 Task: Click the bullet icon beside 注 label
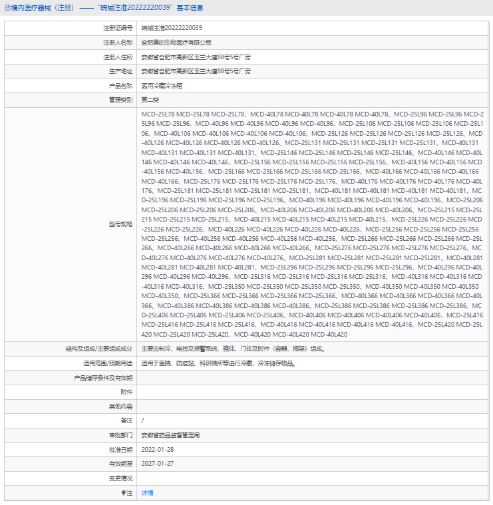123,493
